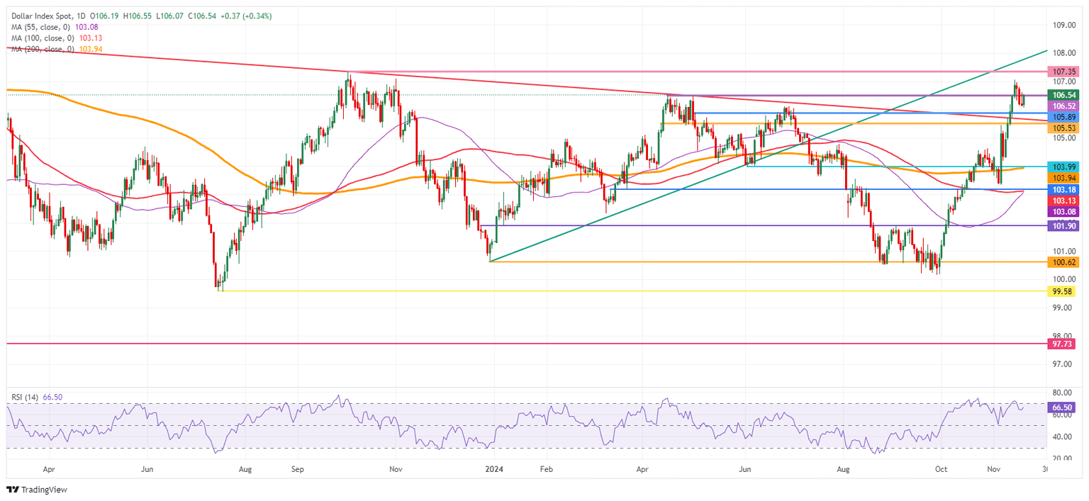Click the 2024 label on the time axis
Image resolution: width=1089 pixels, height=501 pixels.
pyautogui.click(x=494, y=469)
